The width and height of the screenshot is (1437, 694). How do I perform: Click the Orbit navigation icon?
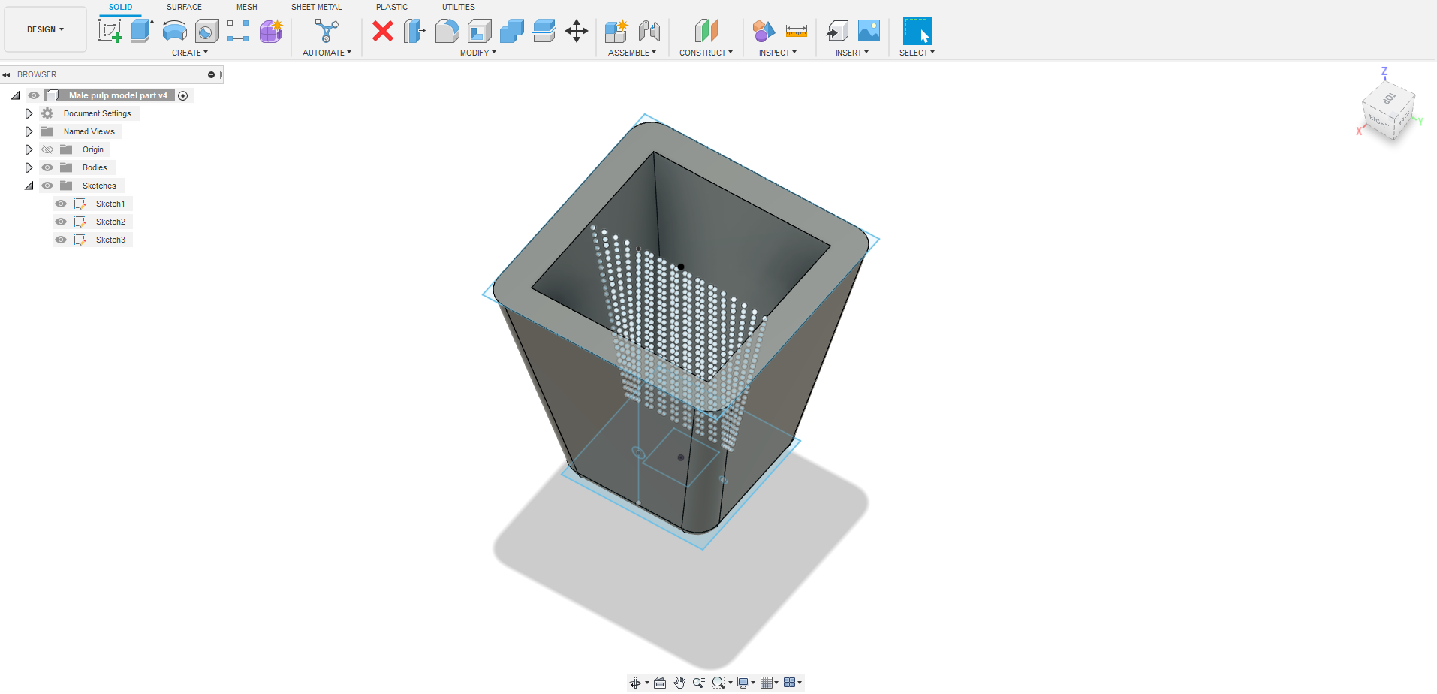(635, 683)
